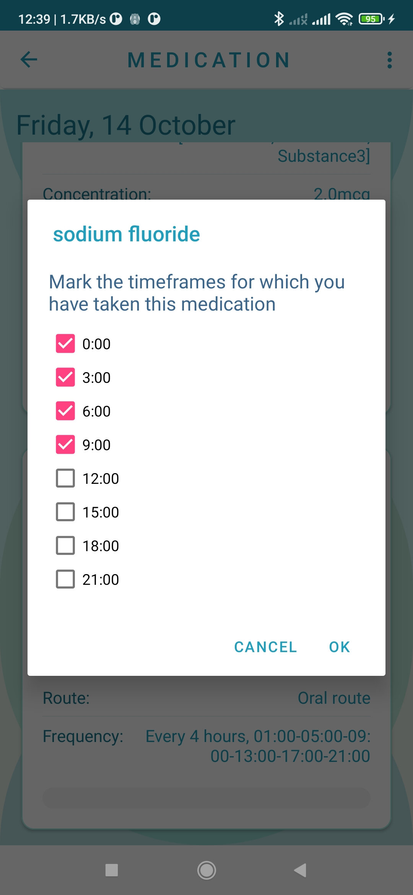Uncheck the 9:00 timeframe checkbox
The image size is (413, 895).
pos(65,444)
